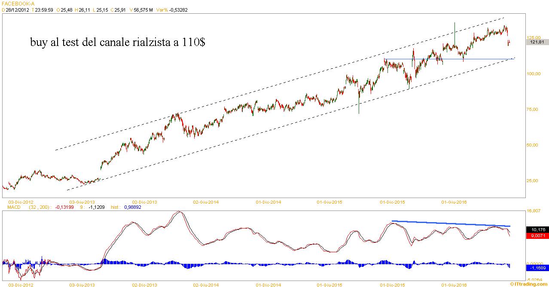Click the Var% value -0,53282
Viewport: 549px width, 287px height.
[x=178, y=10]
